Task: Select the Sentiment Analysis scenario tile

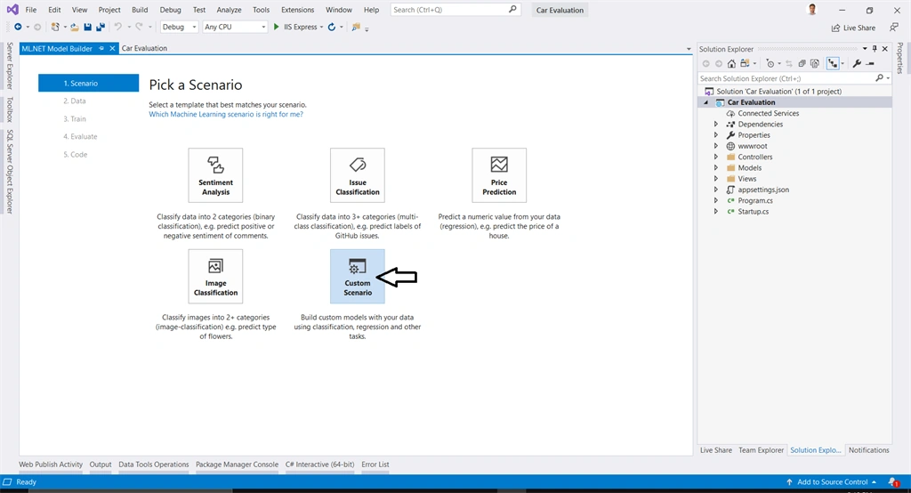Action: 215,175
